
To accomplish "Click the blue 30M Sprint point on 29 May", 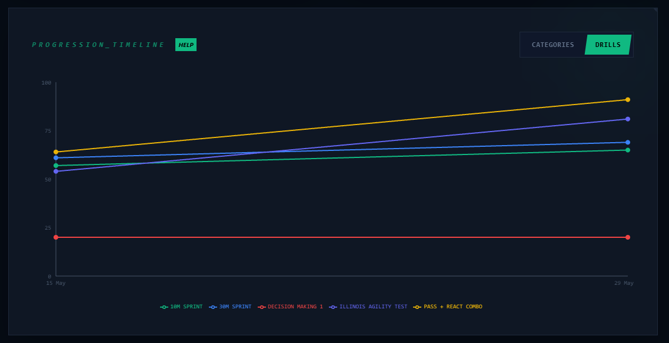I will (x=628, y=142).
